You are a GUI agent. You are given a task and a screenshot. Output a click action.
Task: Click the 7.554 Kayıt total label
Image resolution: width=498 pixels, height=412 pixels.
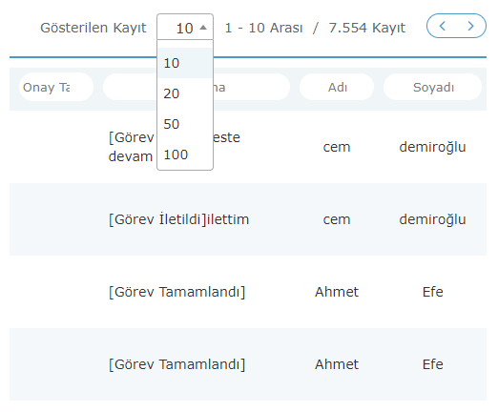coord(367,28)
